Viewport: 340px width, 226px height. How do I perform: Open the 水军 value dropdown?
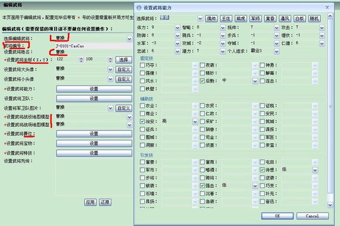(x=178, y=43)
